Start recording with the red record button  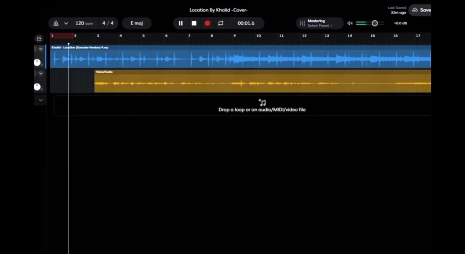coord(207,23)
